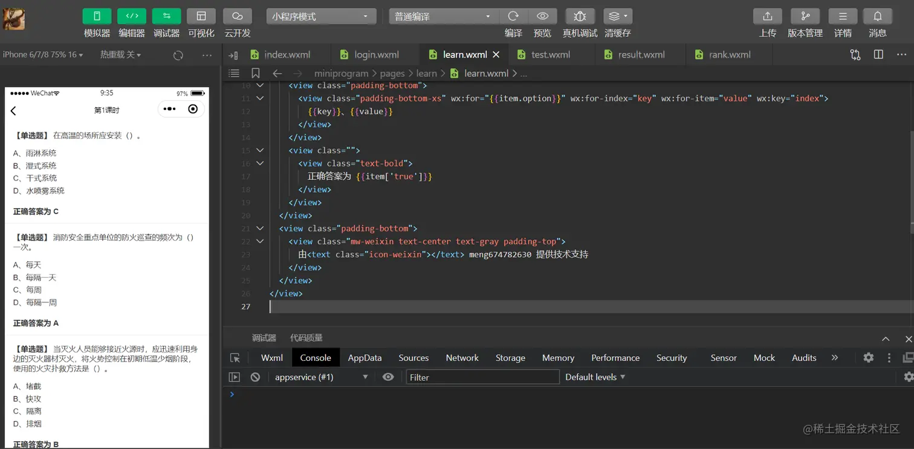This screenshot has width=914, height=449.
Task: Switch to login.wxml tab
Action: pyautogui.click(x=377, y=54)
